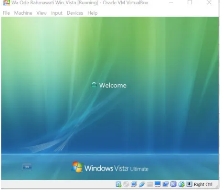
Task: Click the network adapters status icon
Action: (134, 184)
